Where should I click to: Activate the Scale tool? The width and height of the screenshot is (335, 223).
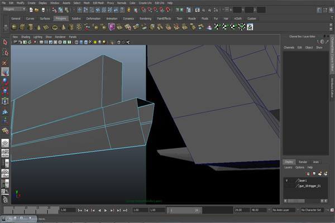5,91
